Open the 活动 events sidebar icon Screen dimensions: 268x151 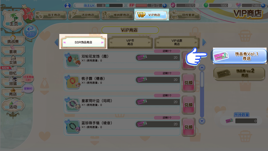click(13, 105)
